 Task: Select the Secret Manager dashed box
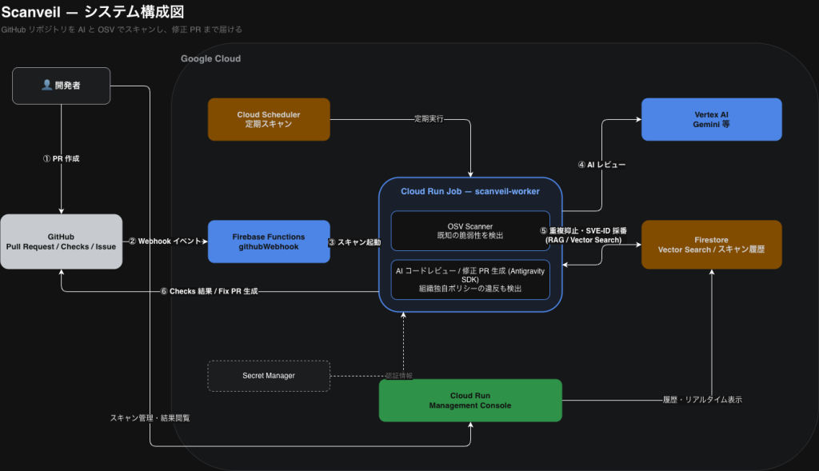pos(269,376)
